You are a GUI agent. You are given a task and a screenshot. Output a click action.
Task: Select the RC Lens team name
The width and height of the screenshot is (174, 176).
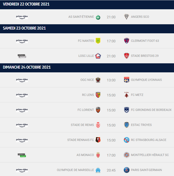(88, 95)
